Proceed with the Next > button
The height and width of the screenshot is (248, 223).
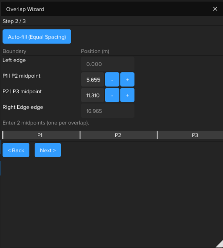pos(48,150)
